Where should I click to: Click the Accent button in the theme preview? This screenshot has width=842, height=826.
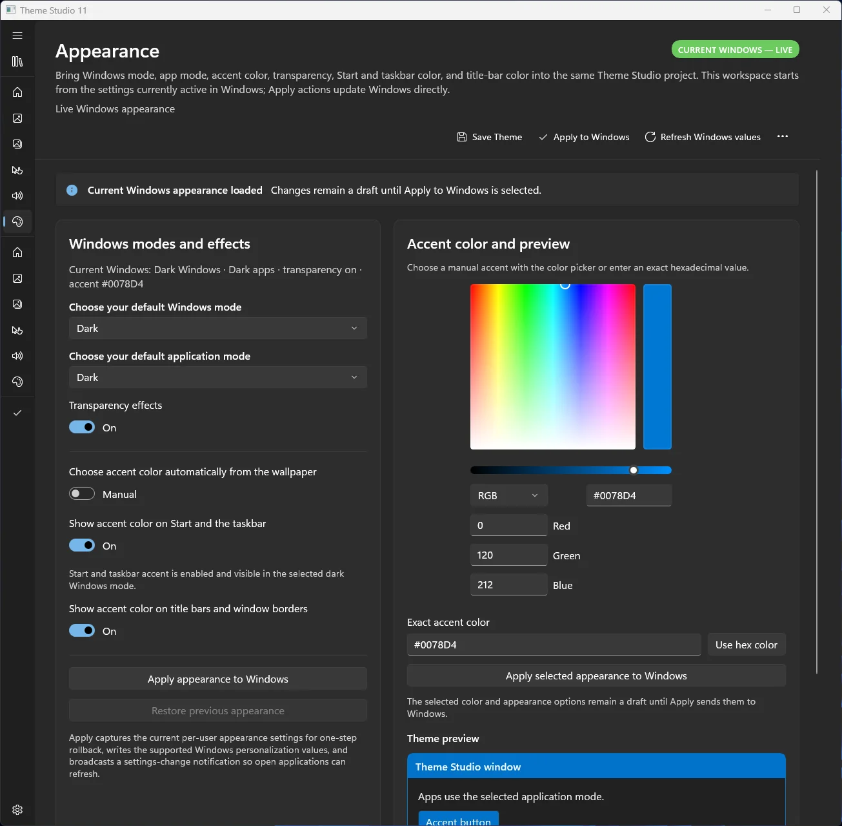(458, 819)
